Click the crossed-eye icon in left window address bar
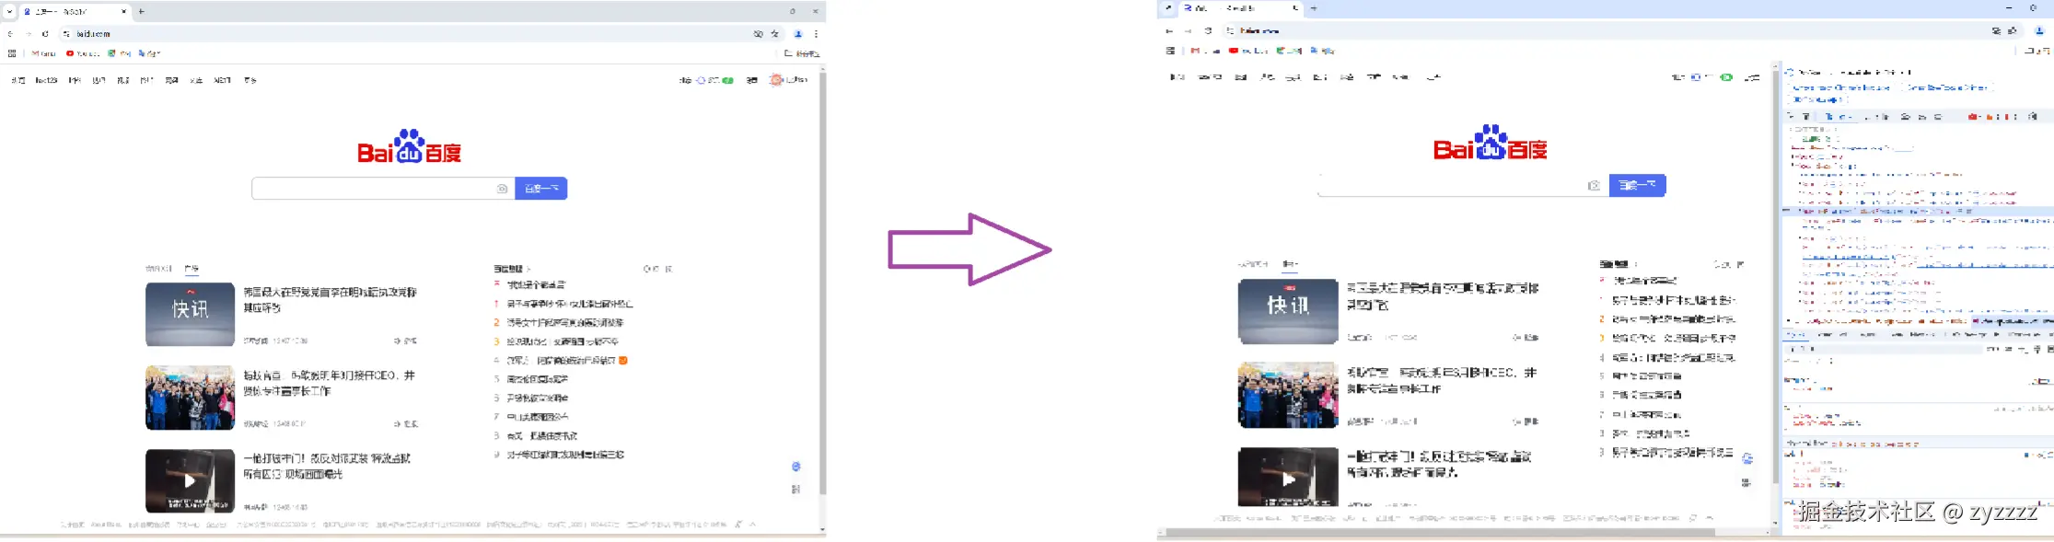Screen dimensions: 2054x542 click(x=759, y=34)
